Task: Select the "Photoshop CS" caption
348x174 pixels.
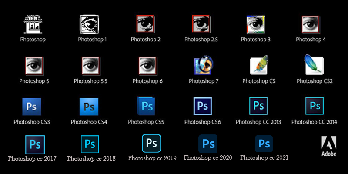Action: 259,81
